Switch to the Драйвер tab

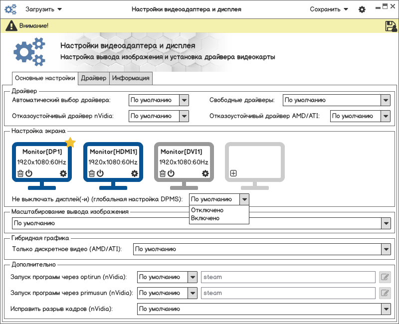tap(94, 78)
